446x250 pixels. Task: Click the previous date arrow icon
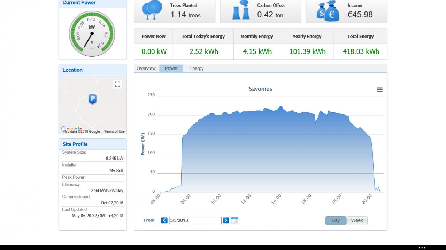(x=164, y=220)
